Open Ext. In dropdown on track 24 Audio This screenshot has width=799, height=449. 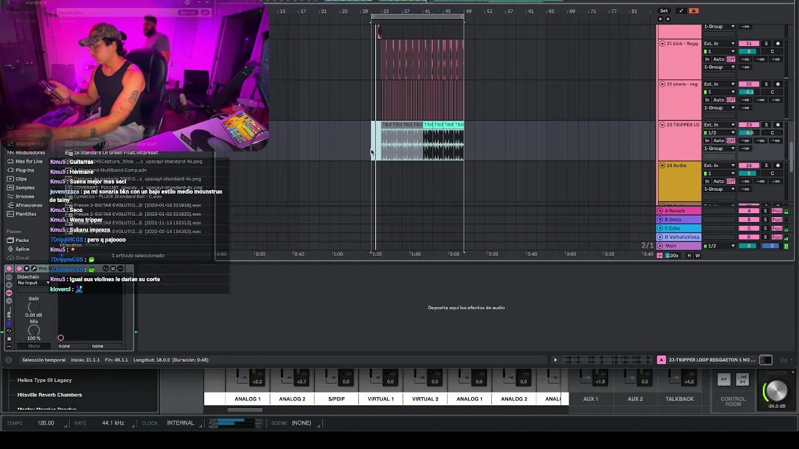[x=720, y=165]
